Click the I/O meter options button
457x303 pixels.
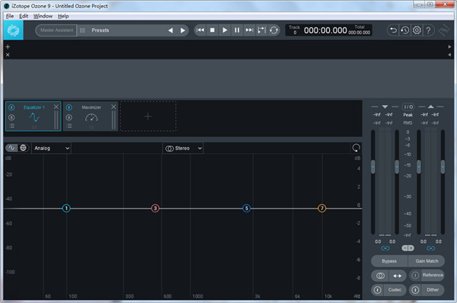[x=408, y=107]
